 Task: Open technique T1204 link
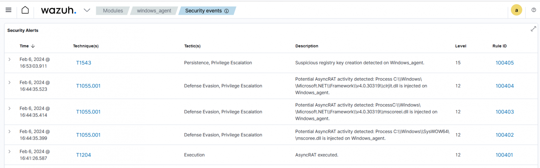point(83,155)
